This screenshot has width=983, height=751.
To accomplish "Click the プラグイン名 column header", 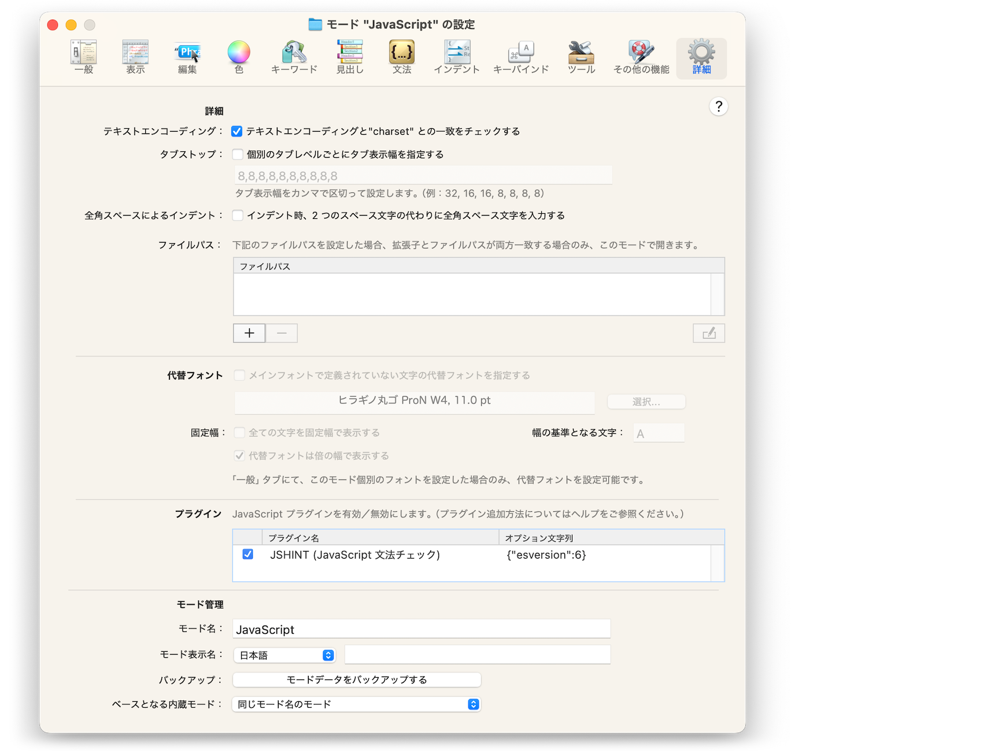I will coord(380,538).
